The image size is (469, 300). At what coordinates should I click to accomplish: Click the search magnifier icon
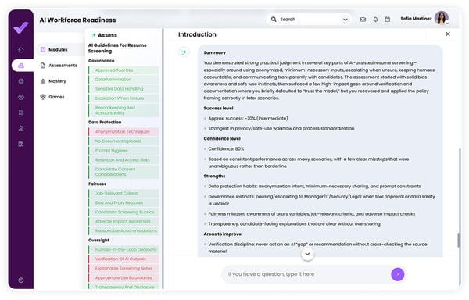pos(274,19)
